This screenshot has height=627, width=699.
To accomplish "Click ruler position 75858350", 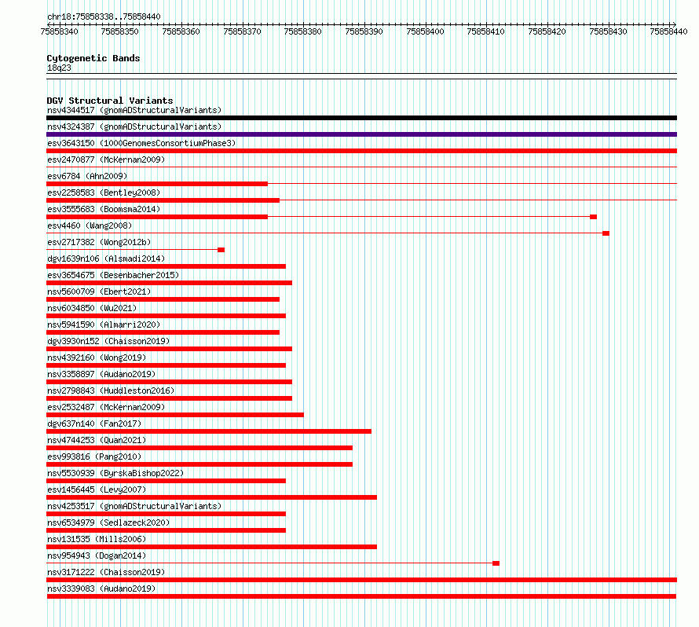I will 120,31.
